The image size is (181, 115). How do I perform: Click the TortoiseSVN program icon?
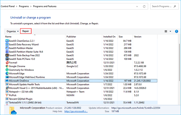(7, 103)
